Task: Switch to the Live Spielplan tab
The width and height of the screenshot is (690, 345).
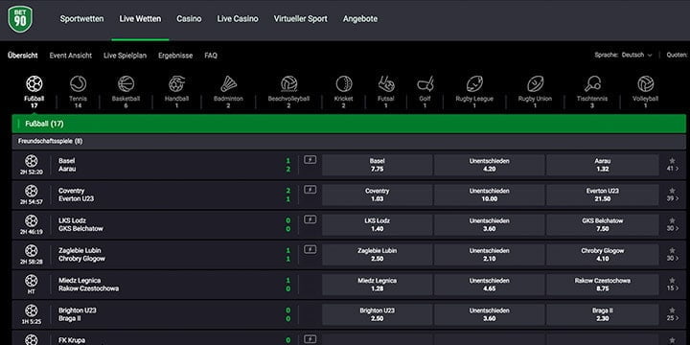Action: click(x=125, y=56)
